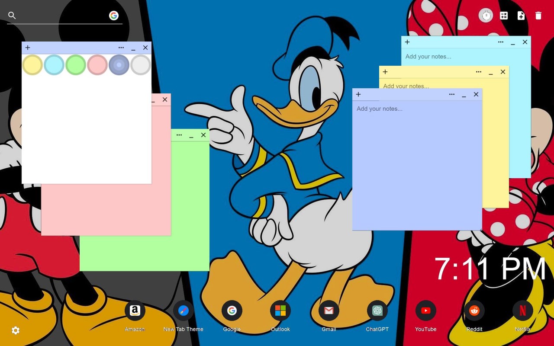Click the magnifier search icon
Screen dimensions: 554x346
pyautogui.click(x=12, y=16)
